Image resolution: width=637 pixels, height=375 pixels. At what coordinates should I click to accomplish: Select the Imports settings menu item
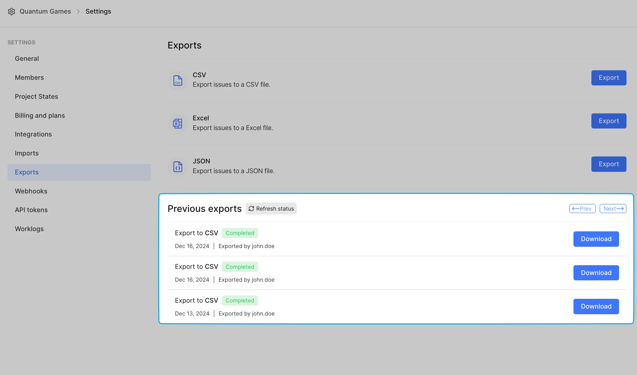(26, 153)
